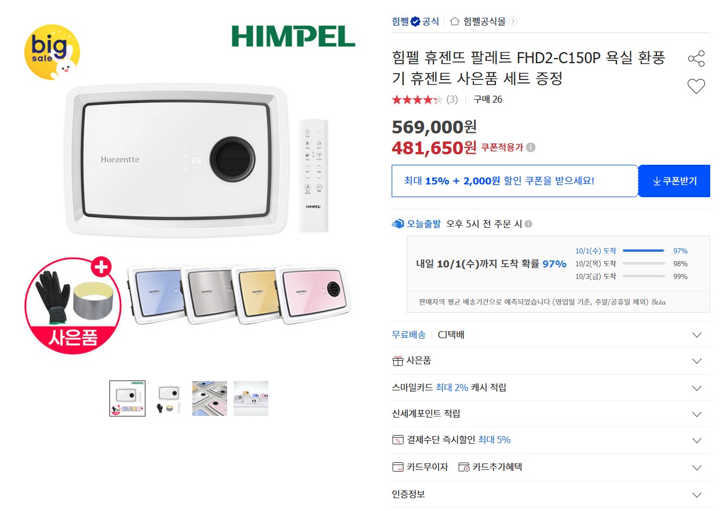This screenshot has height=511, width=723.
Task: Click the 쿠폰받기 download button
Action: point(674,181)
